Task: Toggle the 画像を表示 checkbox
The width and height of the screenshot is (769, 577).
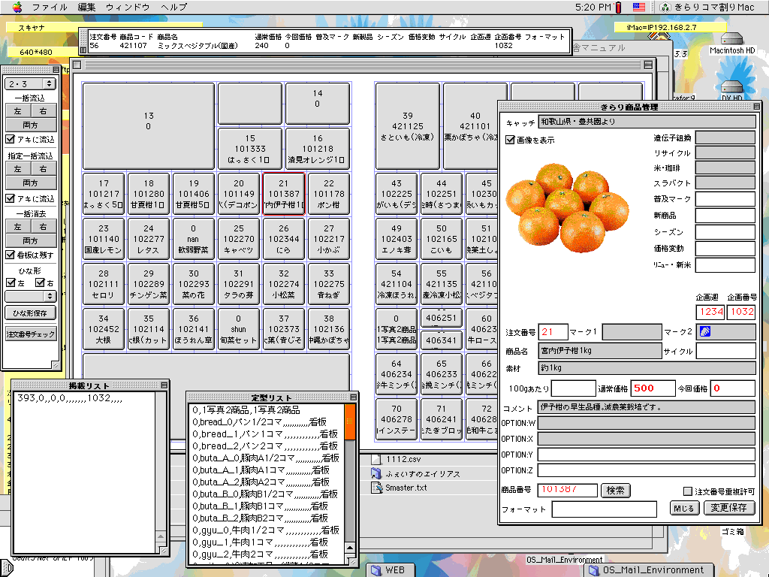Action: [510, 140]
